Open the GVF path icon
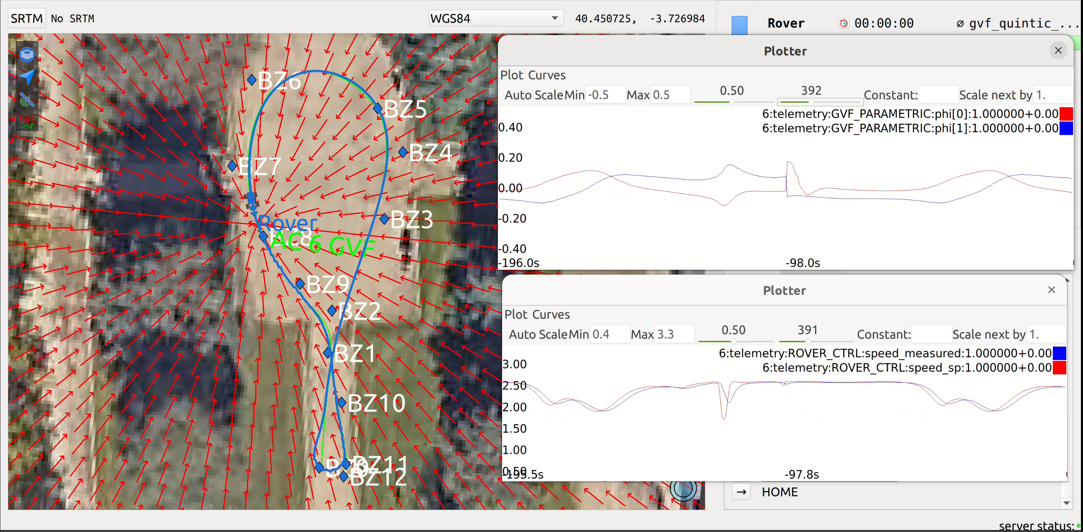1083x532 pixels. click(x=27, y=122)
